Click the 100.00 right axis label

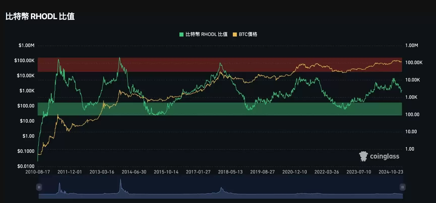412,114
